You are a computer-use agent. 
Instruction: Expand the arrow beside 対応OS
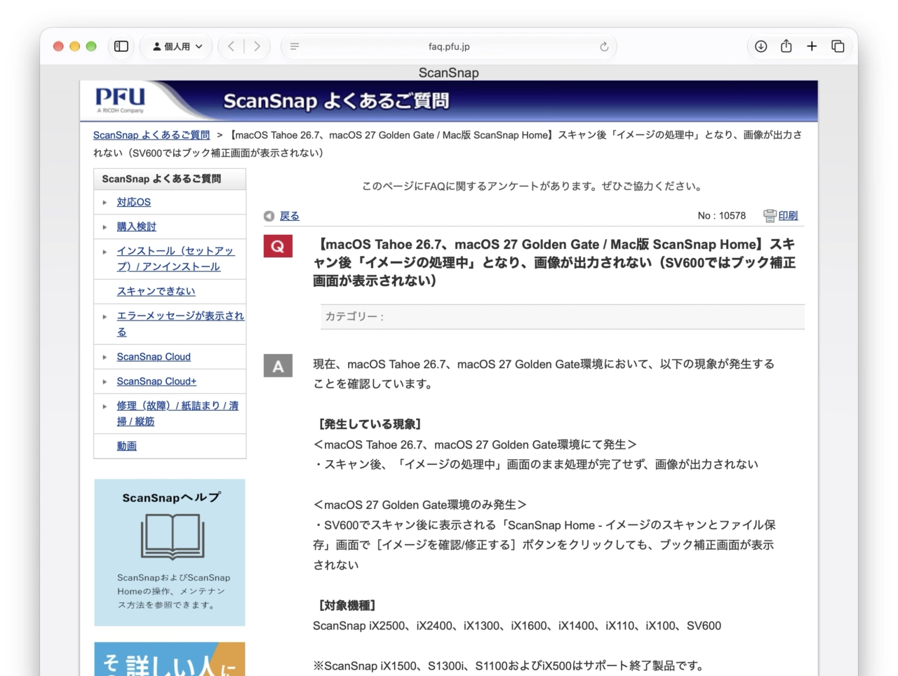[105, 203]
